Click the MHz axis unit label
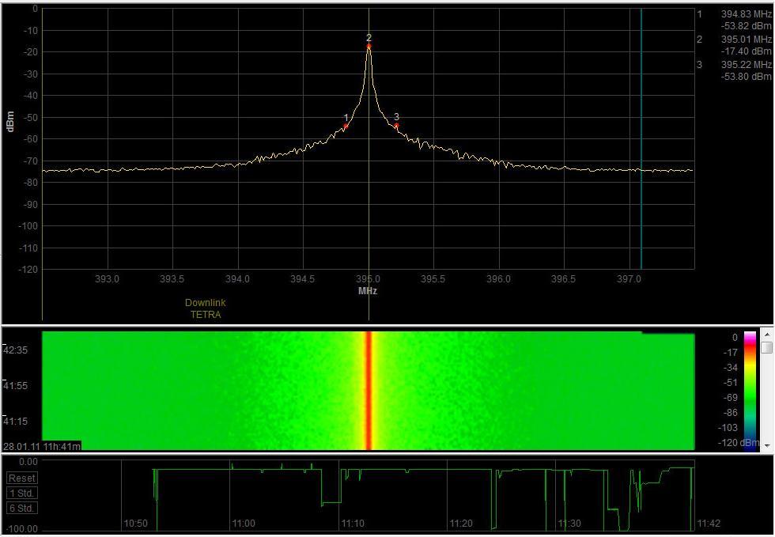 368,291
